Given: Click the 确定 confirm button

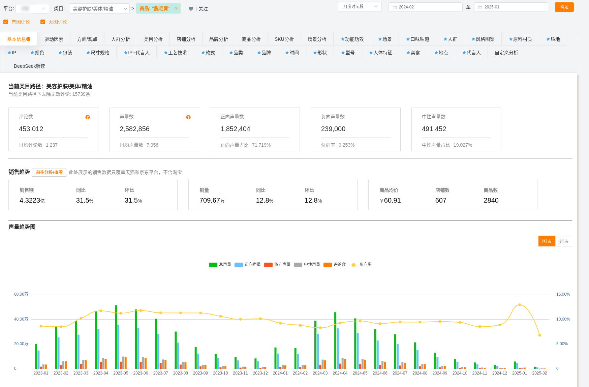Looking at the screenshot, I should coord(564,7).
